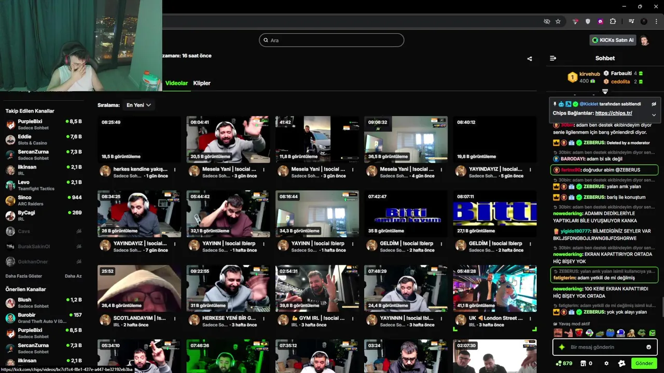Click Daha Fazla Göster in followed channels
This screenshot has height=373, width=664.
click(x=24, y=276)
